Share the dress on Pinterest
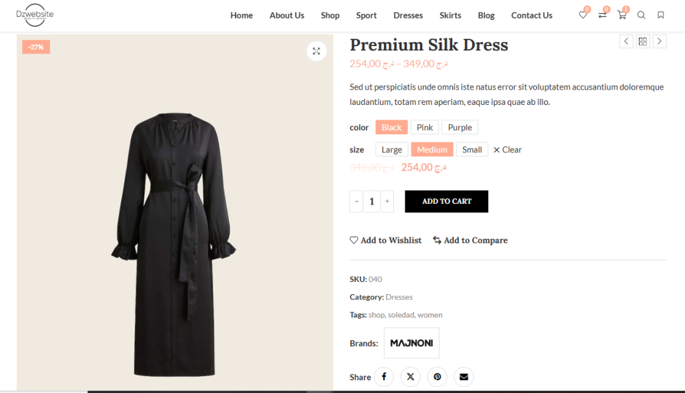The width and height of the screenshot is (685, 393). 437,376
